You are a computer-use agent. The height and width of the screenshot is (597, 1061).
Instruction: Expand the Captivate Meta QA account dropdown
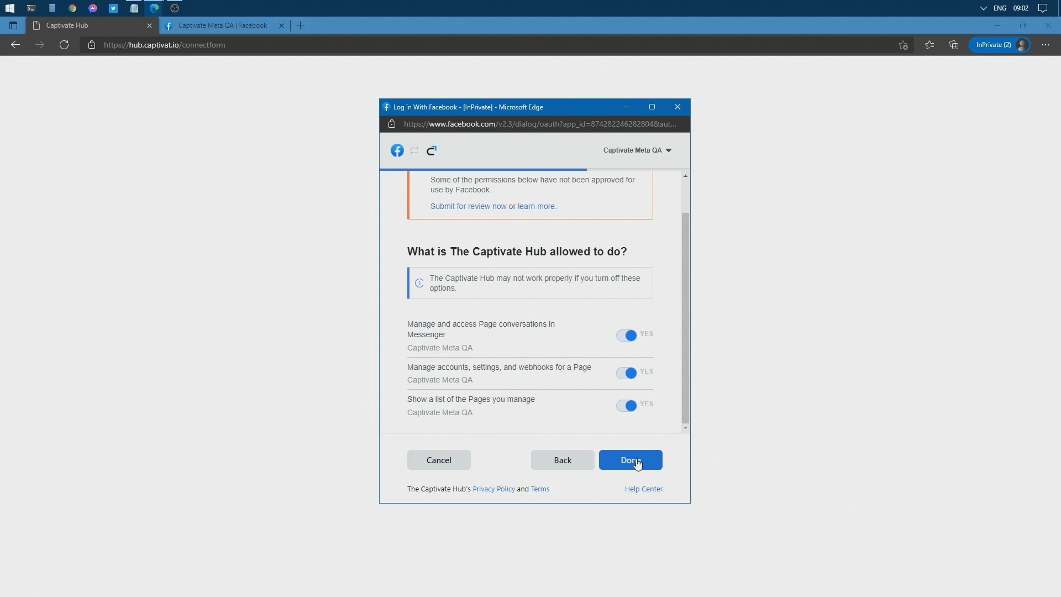click(x=637, y=150)
